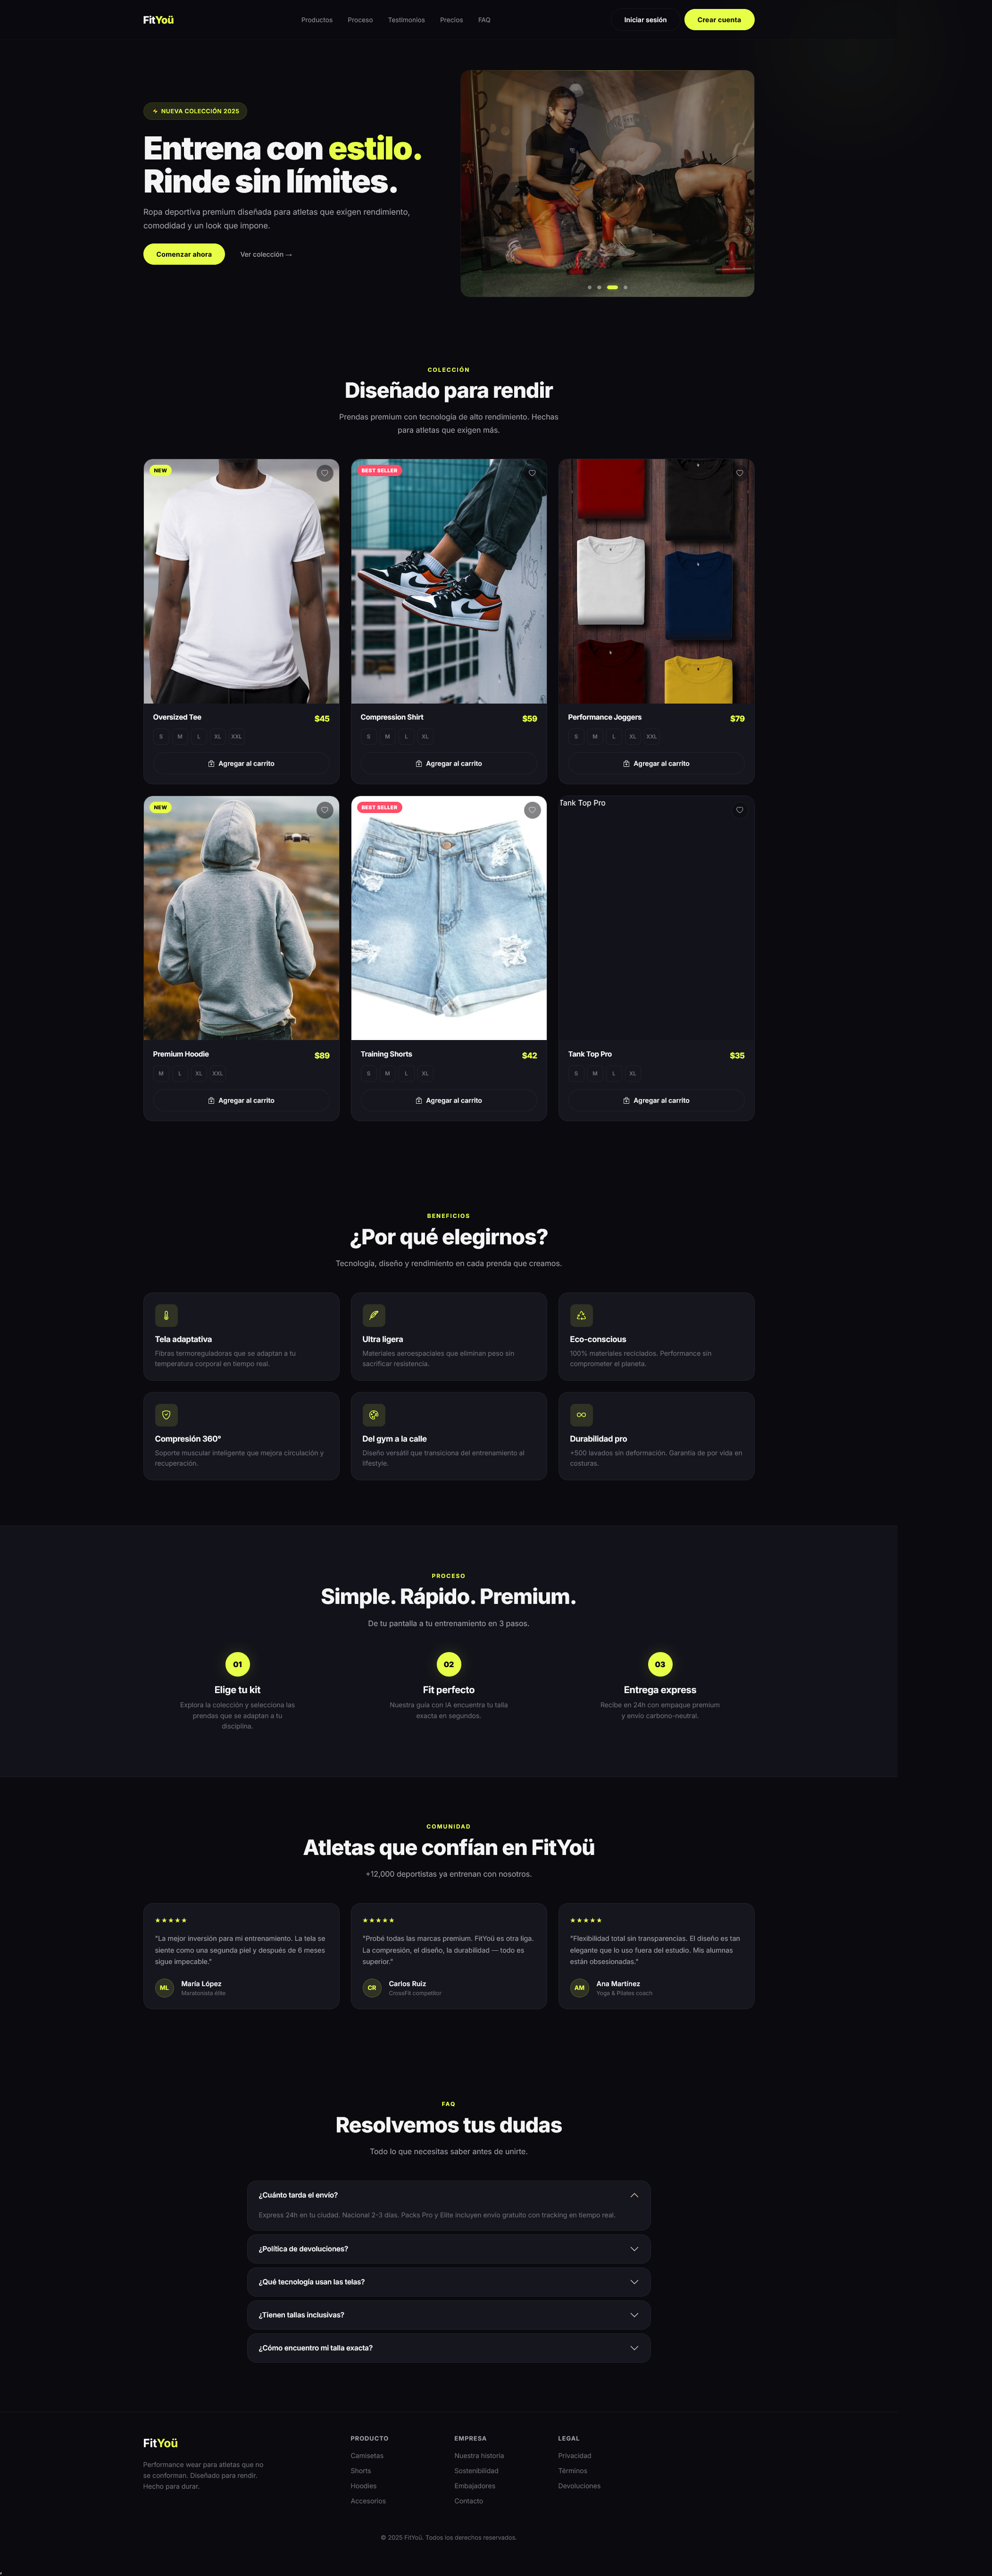The width and height of the screenshot is (992, 2576).
Task: Like the Premium Hoodie via heart icon
Action: [324, 810]
